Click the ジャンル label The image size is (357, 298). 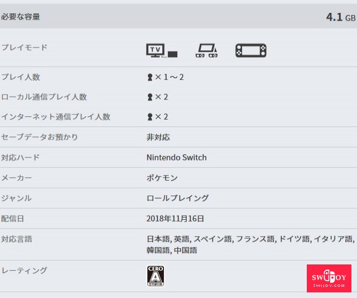coord(16,198)
